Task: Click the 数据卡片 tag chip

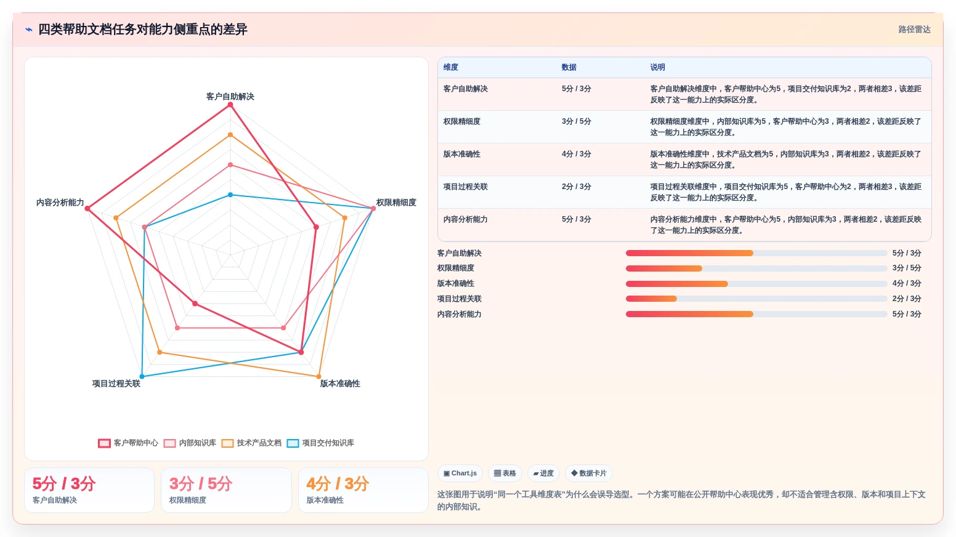Action: [x=589, y=474]
